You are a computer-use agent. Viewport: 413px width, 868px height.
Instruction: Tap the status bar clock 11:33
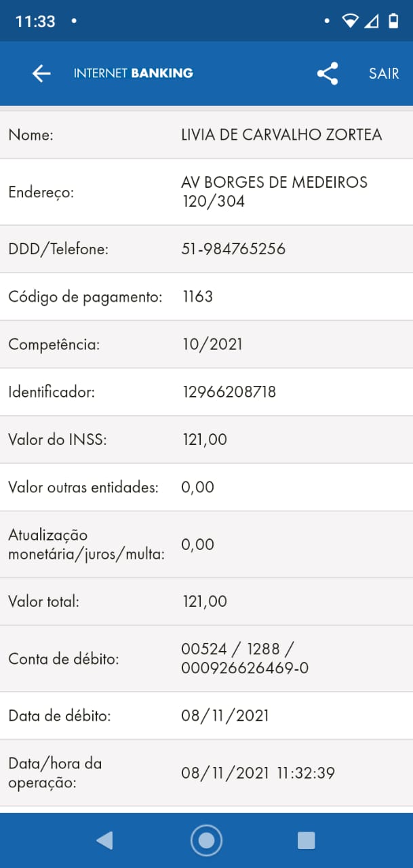point(35,22)
